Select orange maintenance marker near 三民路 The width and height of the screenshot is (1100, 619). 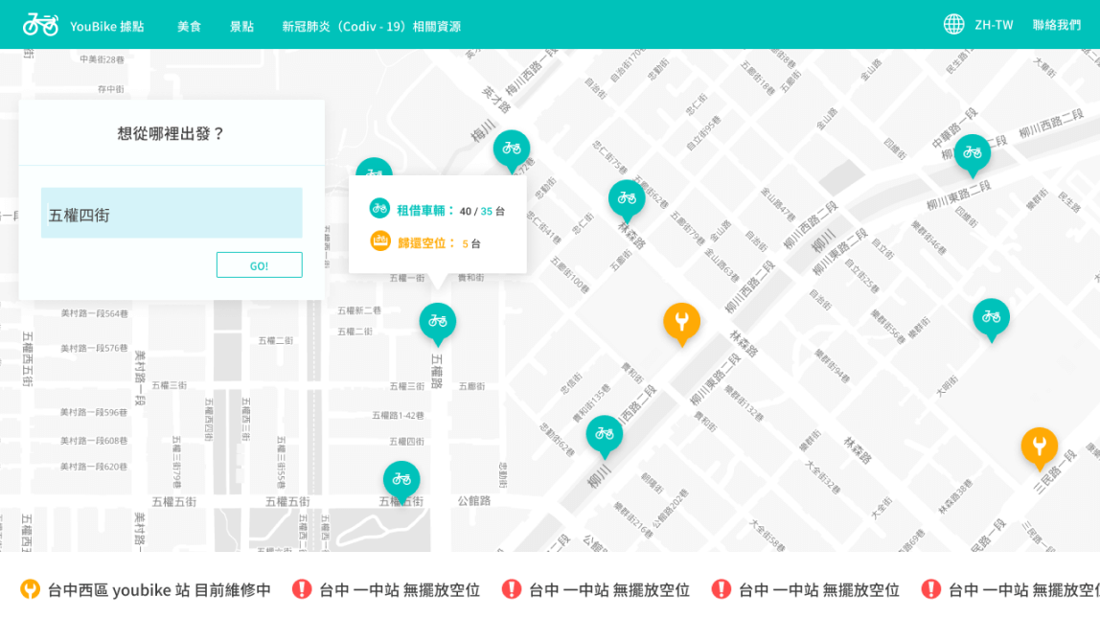pyautogui.click(x=1039, y=447)
